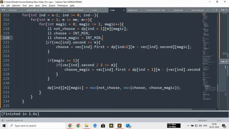Click line number 231 in gutter

6,87
